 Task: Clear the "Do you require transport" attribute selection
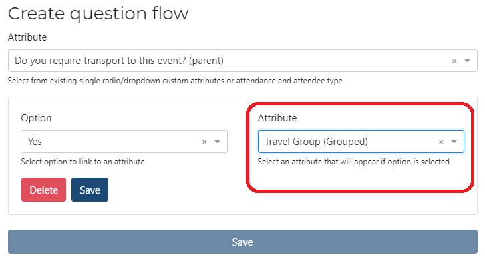[454, 61]
